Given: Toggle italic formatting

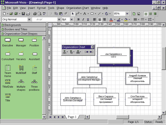Looking at the screenshot, I should (83, 19).
